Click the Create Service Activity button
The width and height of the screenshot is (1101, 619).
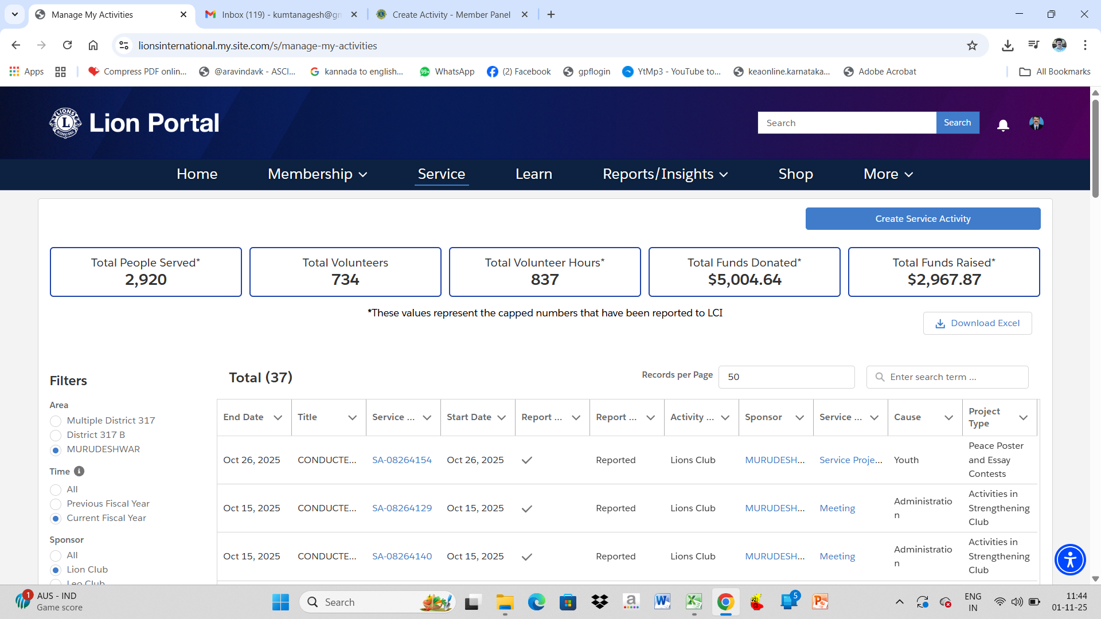pyautogui.click(x=923, y=218)
